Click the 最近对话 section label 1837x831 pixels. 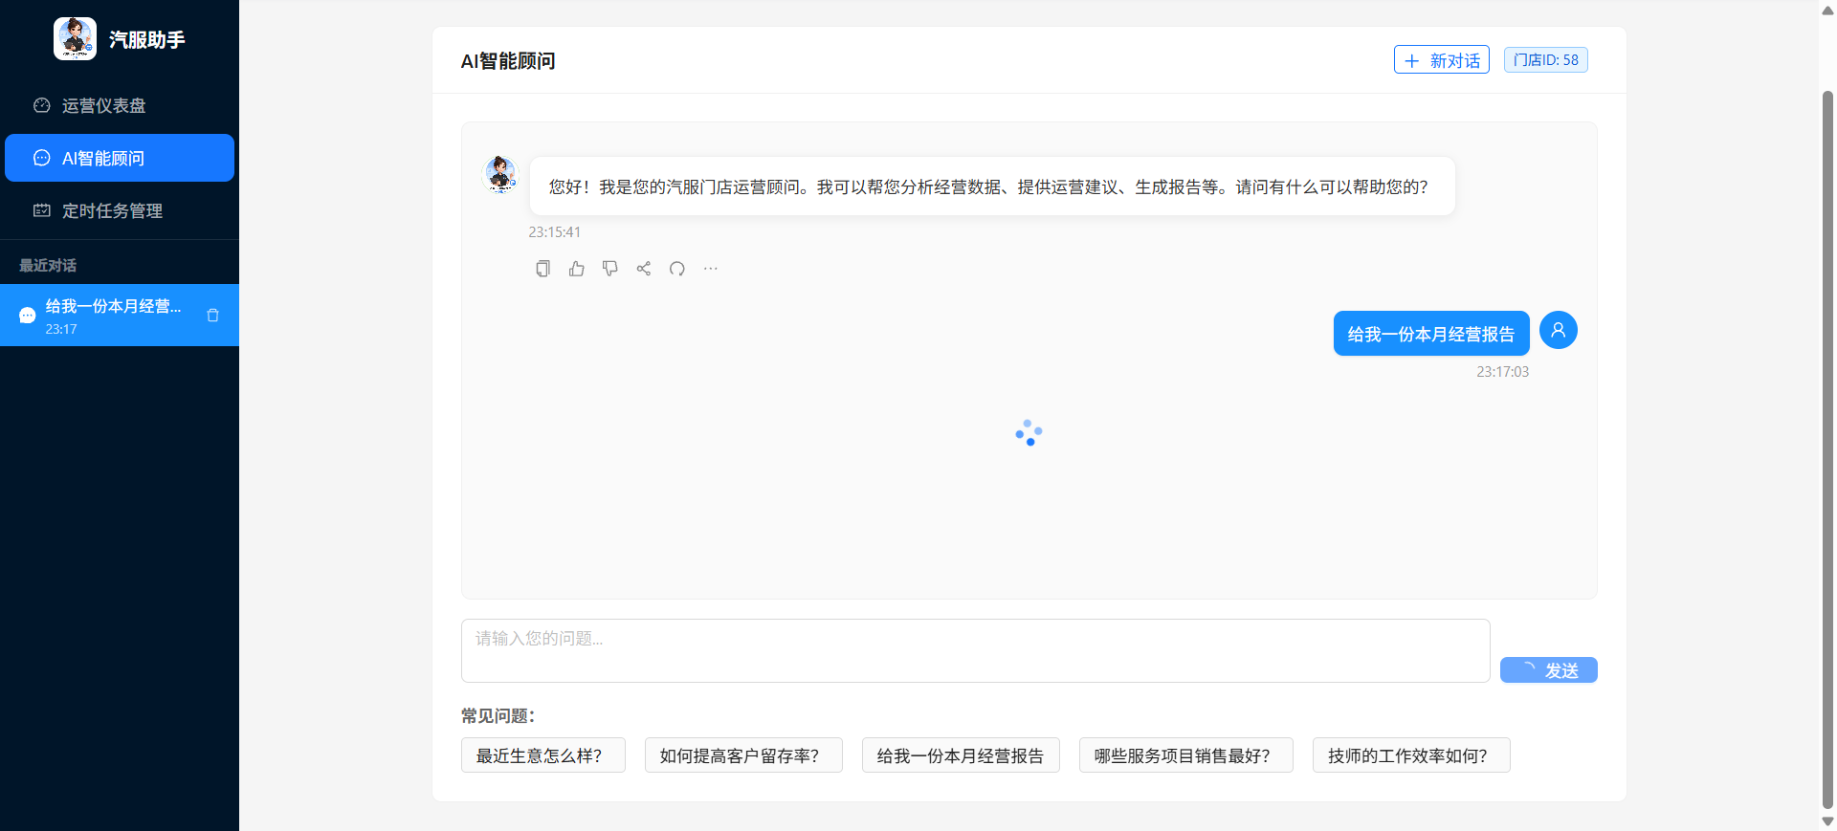(48, 265)
